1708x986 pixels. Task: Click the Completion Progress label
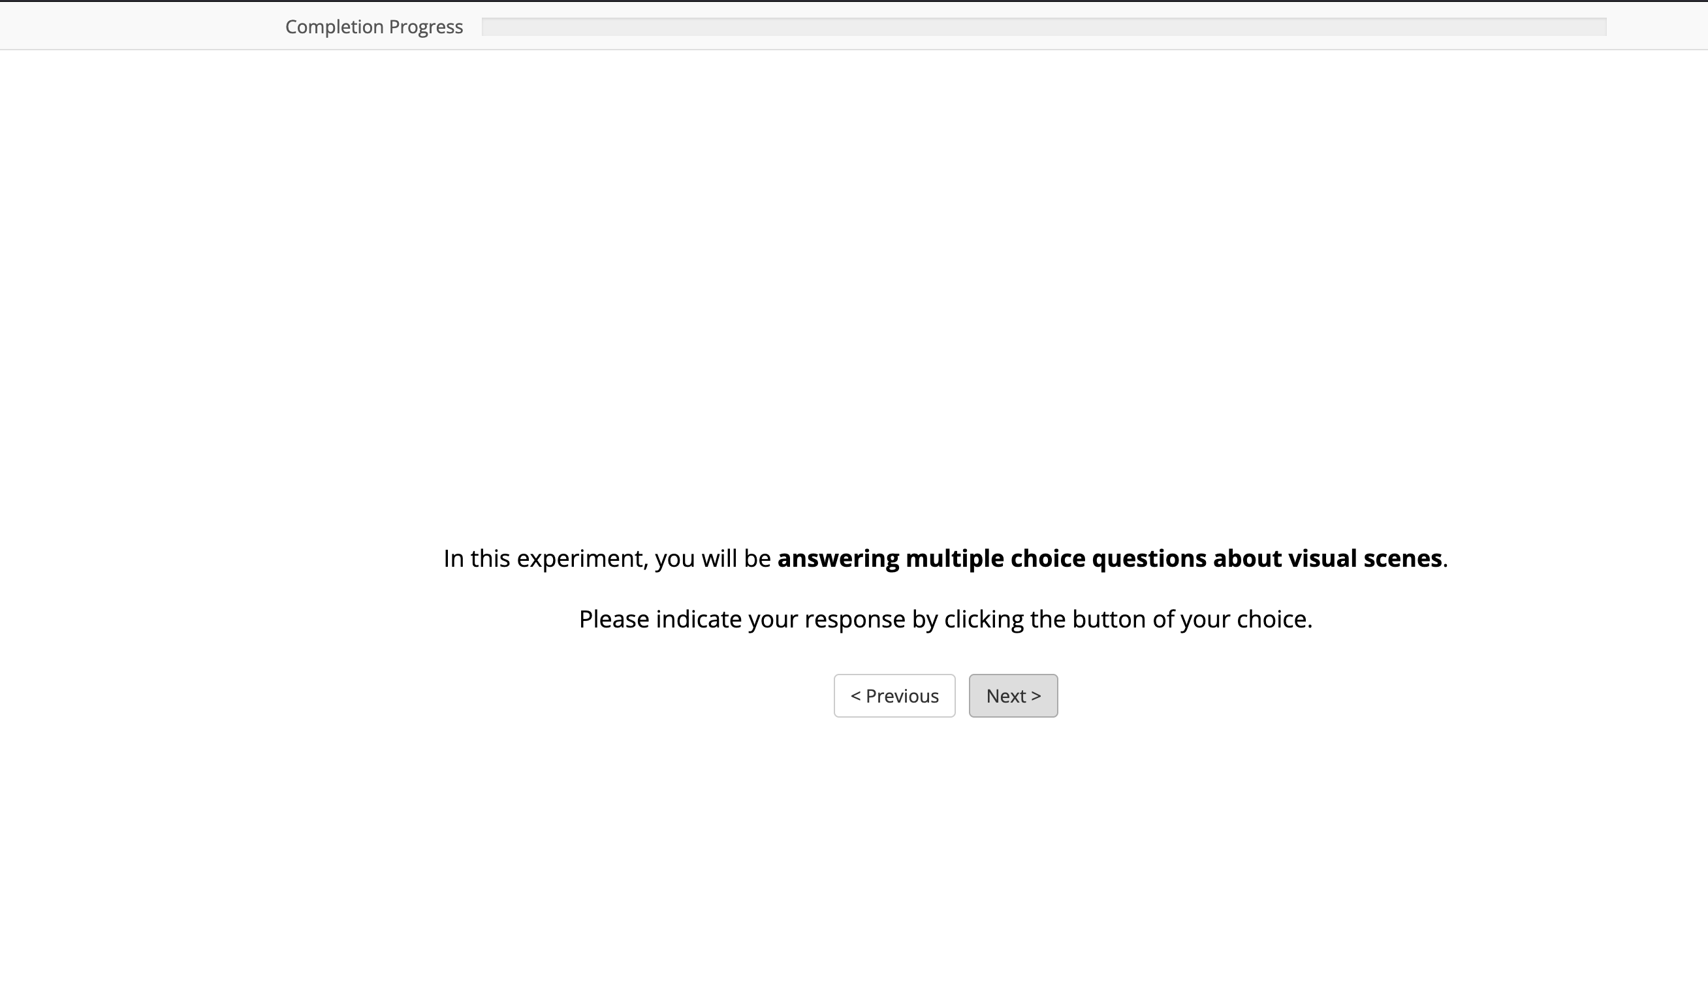click(x=373, y=27)
